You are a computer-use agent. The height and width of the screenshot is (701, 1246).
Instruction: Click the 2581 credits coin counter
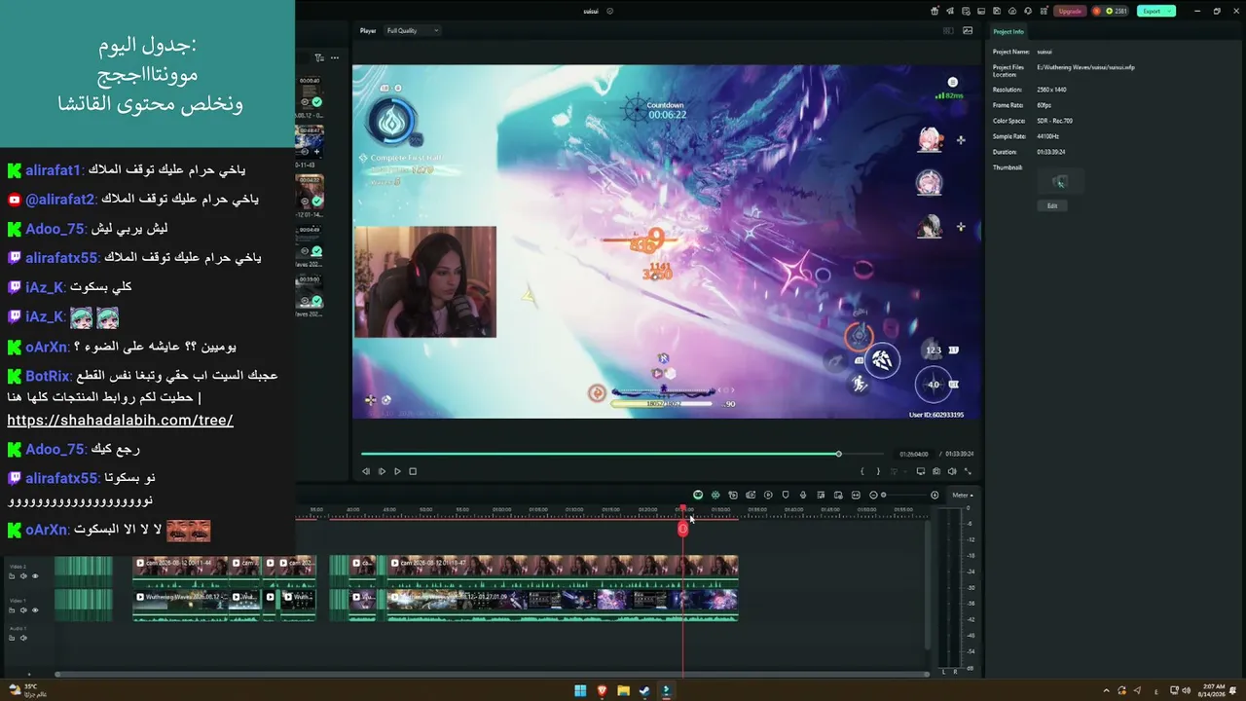pos(1116,11)
